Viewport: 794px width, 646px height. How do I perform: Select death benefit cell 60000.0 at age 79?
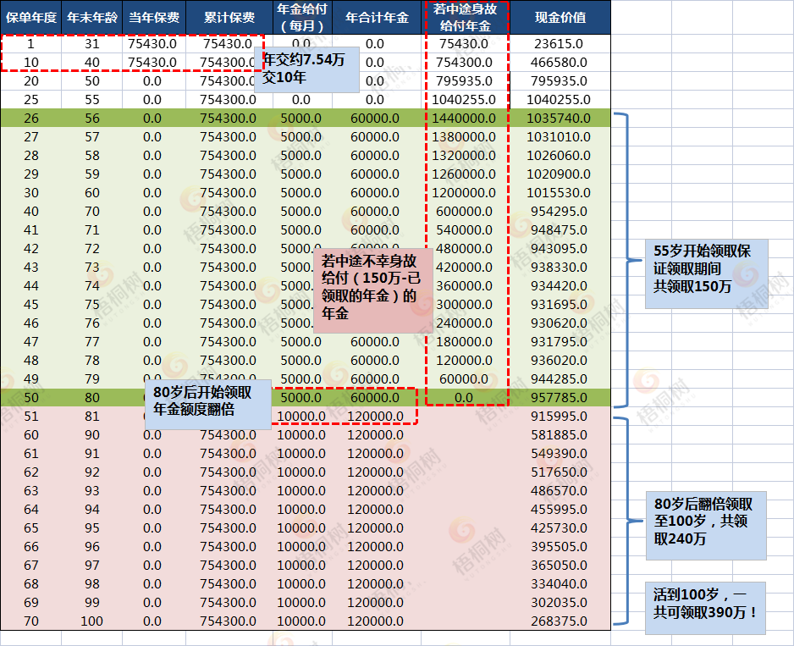(x=464, y=379)
